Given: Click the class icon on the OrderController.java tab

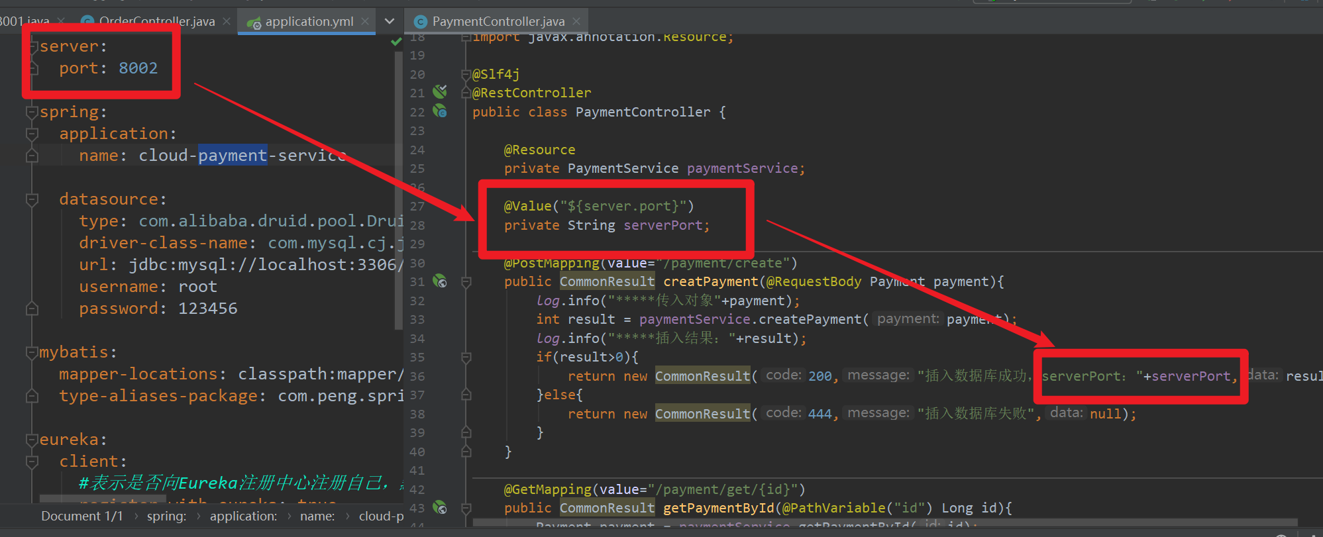Looking at the screenshot, I should tap(87, 22).
